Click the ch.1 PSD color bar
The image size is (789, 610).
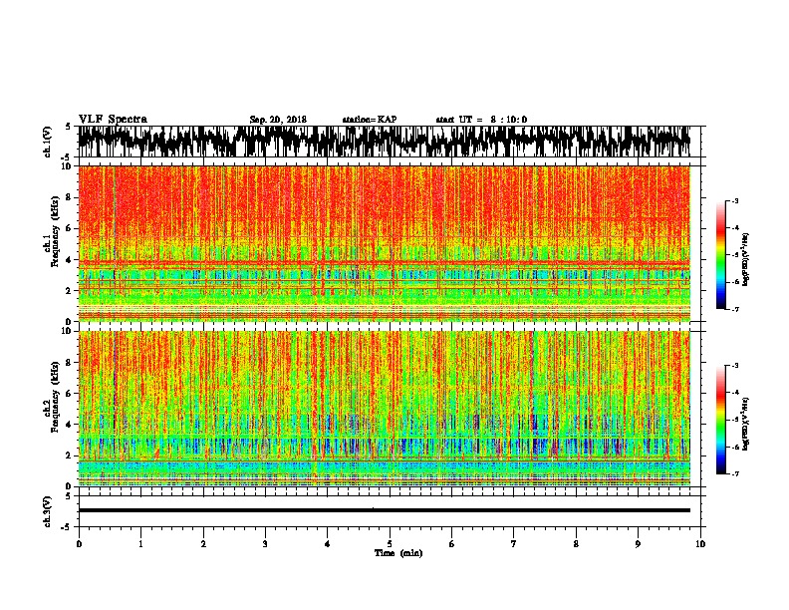point(721,254)
